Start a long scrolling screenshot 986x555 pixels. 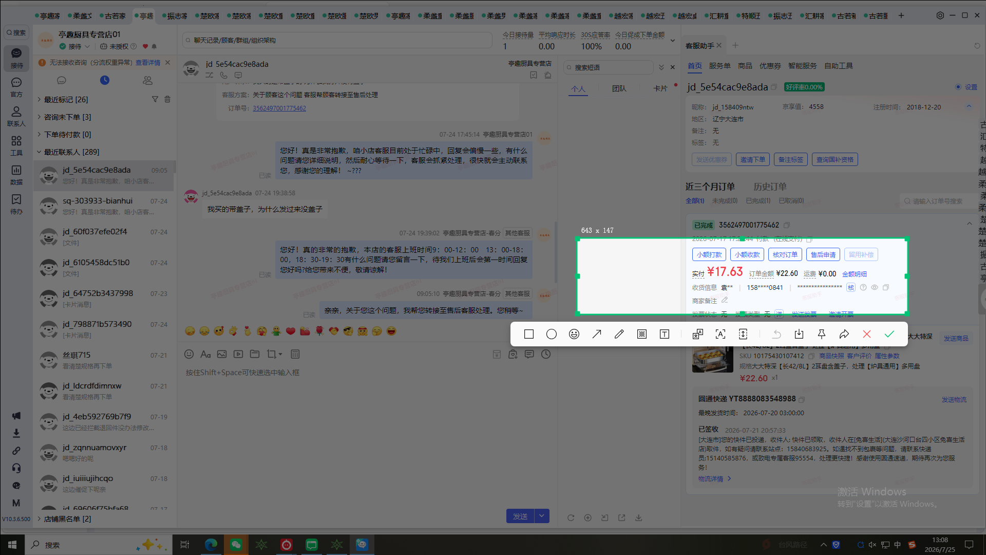tap(743, 335)
